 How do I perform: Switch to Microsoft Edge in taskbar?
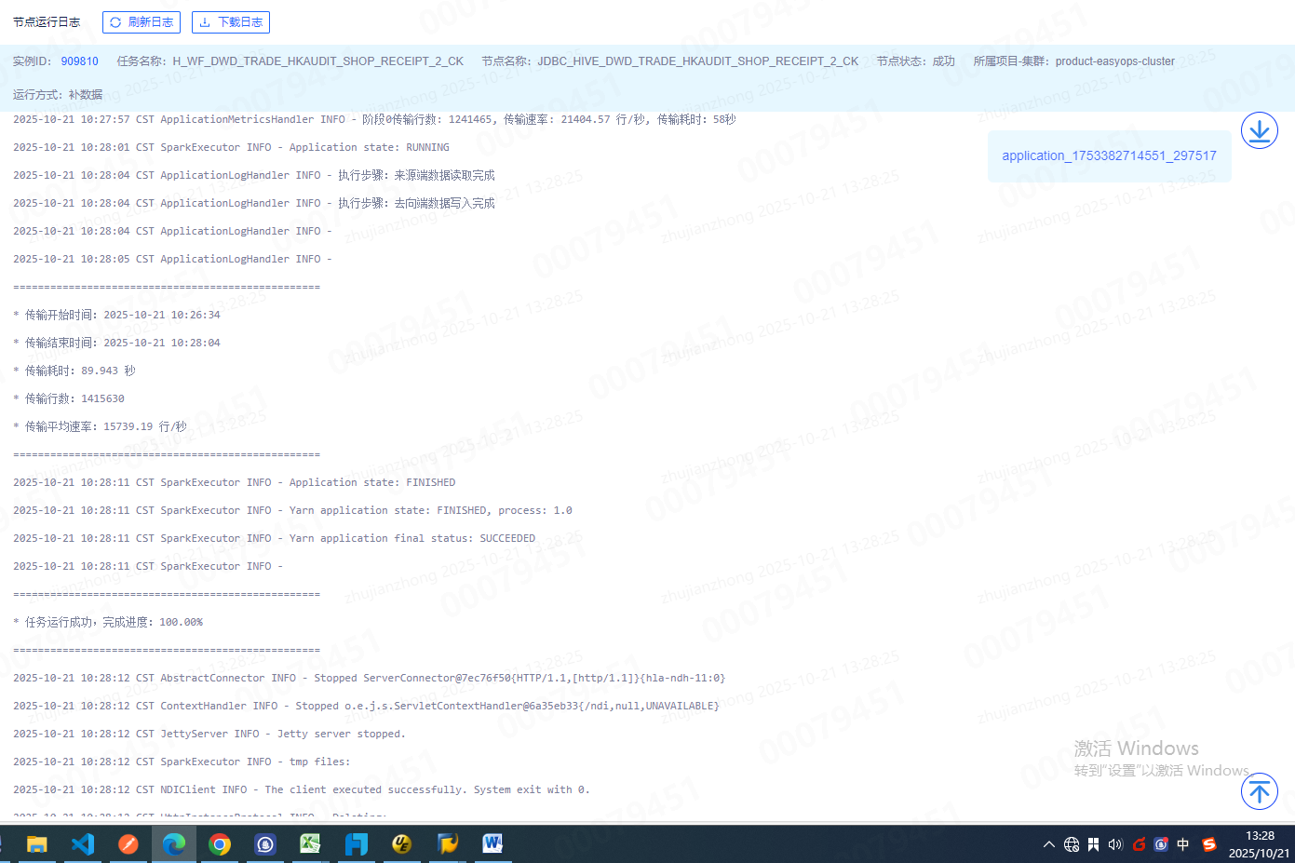coord(174,844)
